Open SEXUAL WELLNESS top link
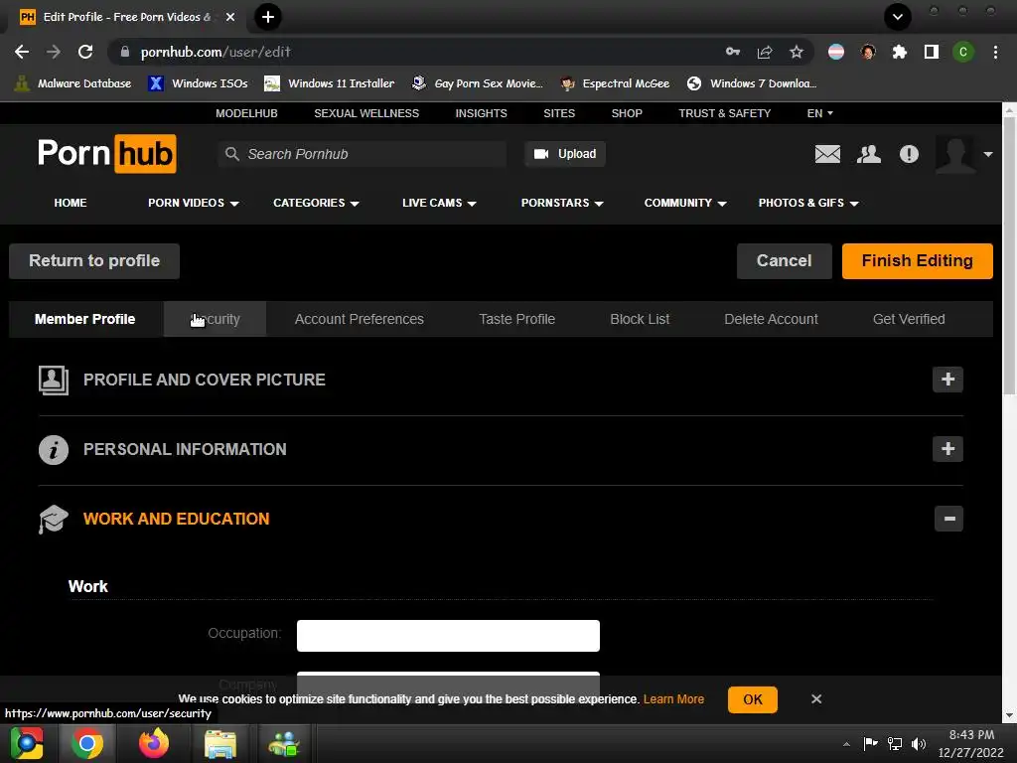Viewport: 1017px width, 763px height. click(366, 113)
